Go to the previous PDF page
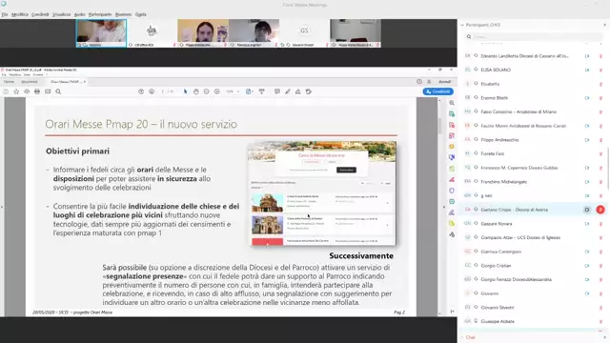 (x=141, y=91)
